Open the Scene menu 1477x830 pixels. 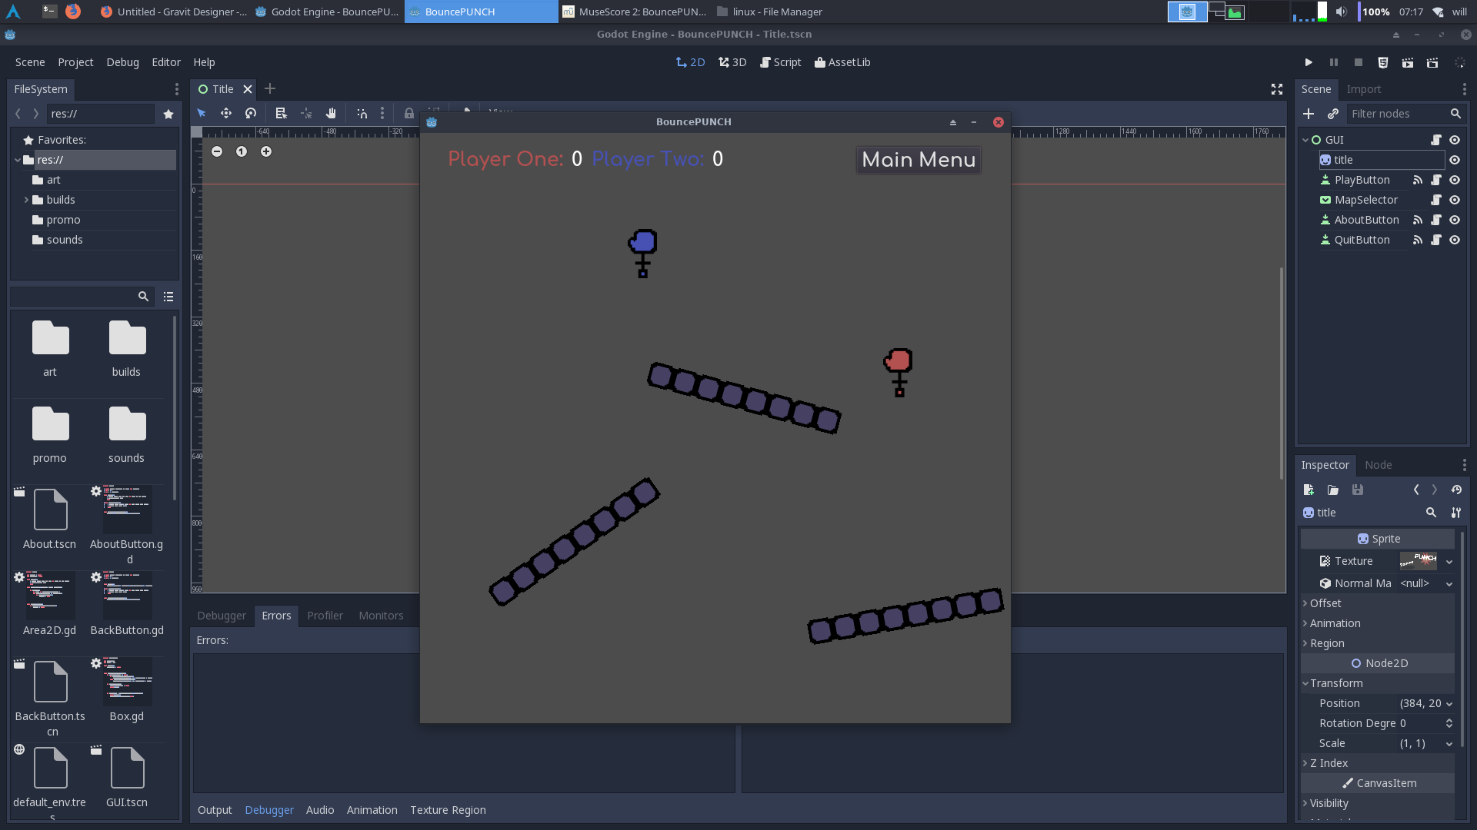tap(30, 62)
